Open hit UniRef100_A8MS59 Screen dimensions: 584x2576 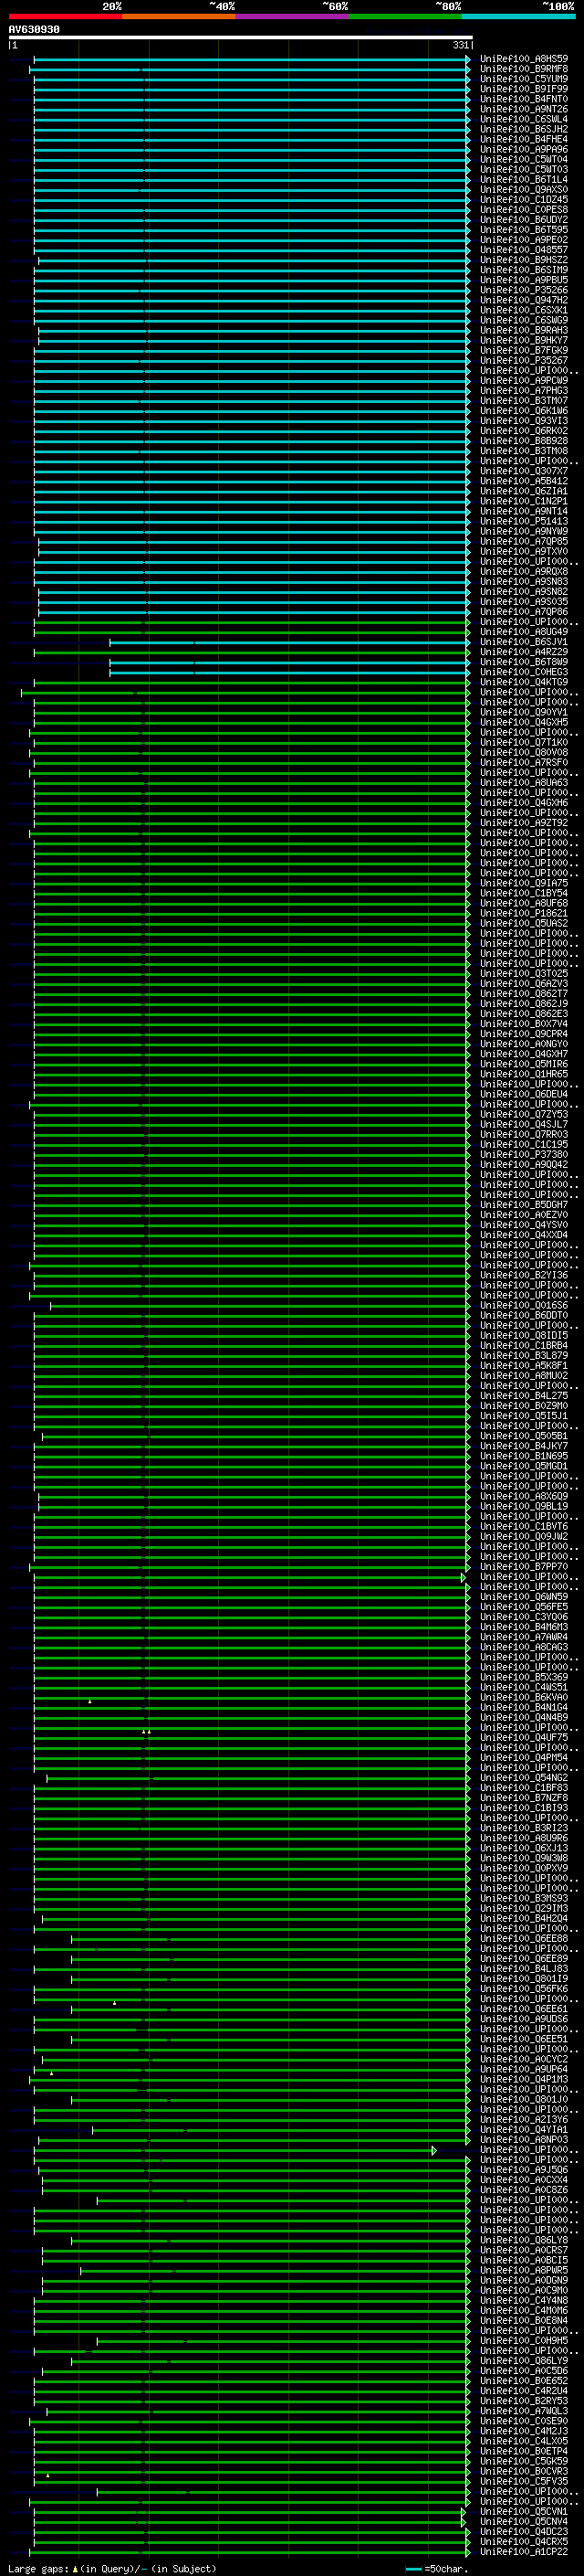point(523,59)
